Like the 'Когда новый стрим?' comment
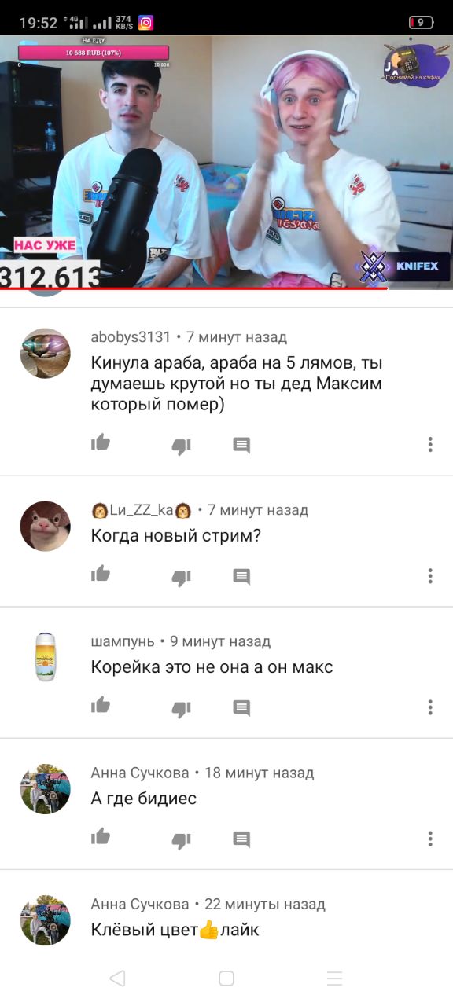Image resolution: width=453 pixels, height=1006 pixels. (x=101, y=575)
